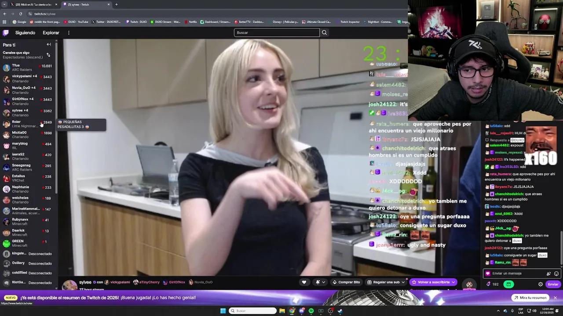Open vickypalami channel in sidebar

coord(27,79)
